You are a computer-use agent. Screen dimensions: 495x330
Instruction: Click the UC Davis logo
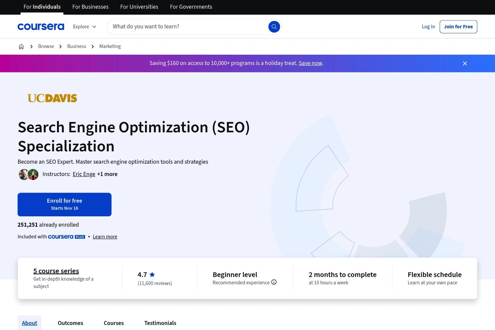[x=52, y=98]
